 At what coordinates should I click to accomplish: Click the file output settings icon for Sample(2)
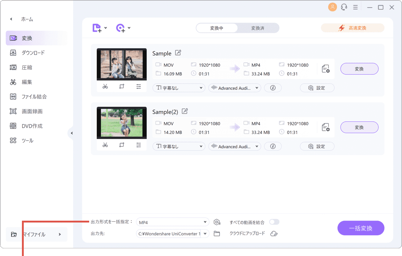(x=325, y=127)
